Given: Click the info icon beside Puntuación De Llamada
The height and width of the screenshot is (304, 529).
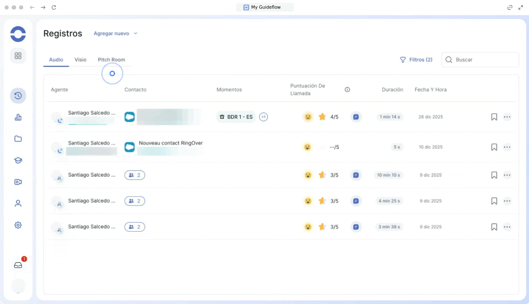Looking at the screenshot, I should tap(347, 89).
